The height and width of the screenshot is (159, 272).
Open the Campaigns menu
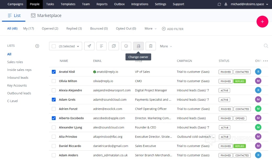[x=15, y=4]
